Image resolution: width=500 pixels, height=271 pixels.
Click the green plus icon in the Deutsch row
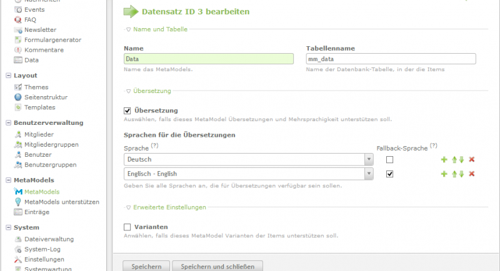pyautogui.click(x=444, y=160)
